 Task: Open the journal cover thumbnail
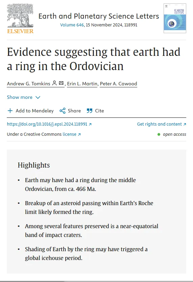[x=175, y=18]
